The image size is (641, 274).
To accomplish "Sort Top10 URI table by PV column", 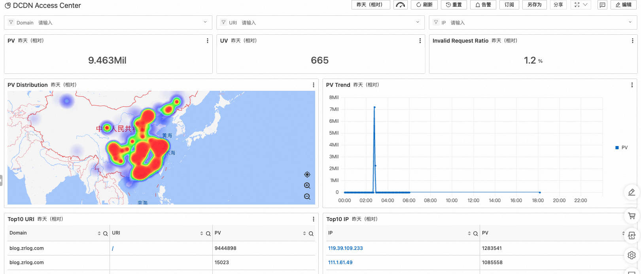I will pos(304,234).
